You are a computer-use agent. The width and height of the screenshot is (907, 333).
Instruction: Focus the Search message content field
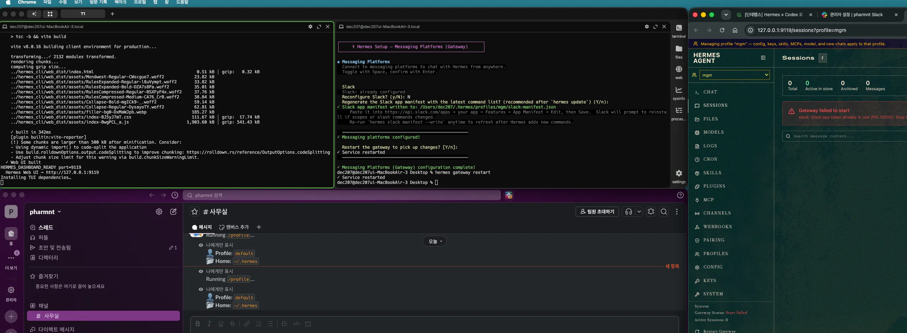coord(845,136)
